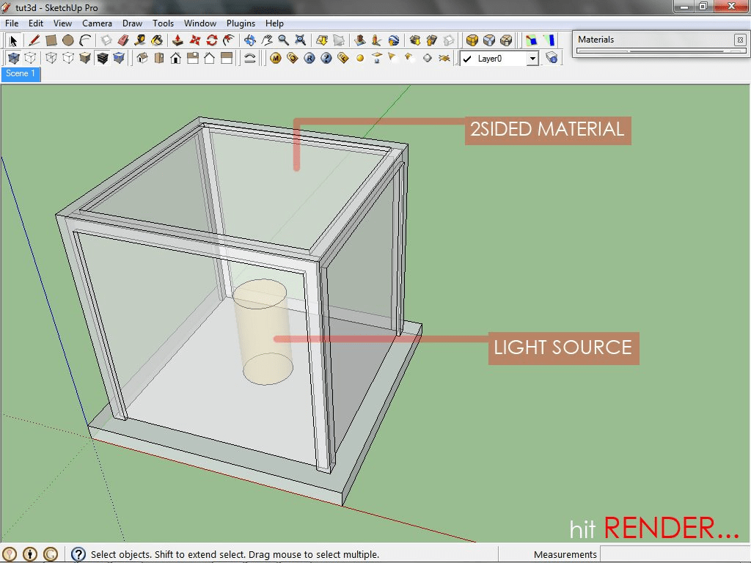Switch to Front view
751x563 pixels.
pos(176,59)
